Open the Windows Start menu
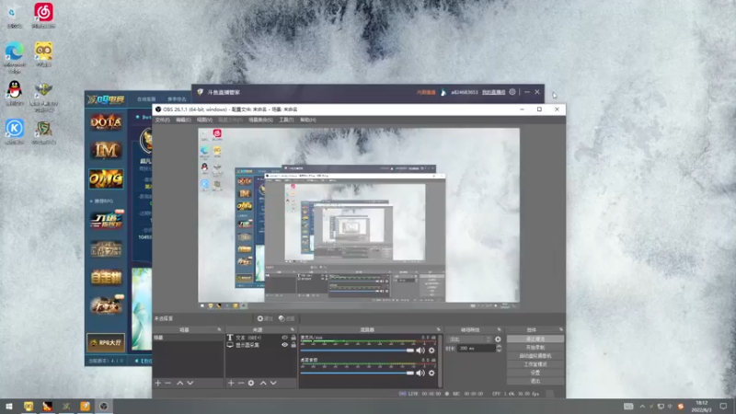The width and height of the screenshot is (736, 414). coord(9,406)
